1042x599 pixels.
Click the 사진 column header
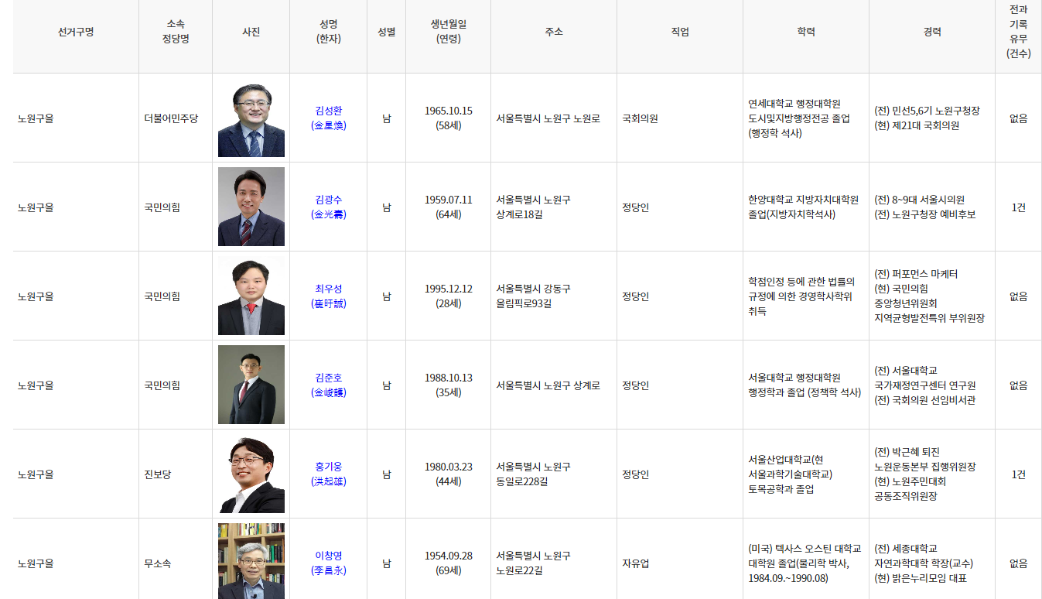[251, 32]
